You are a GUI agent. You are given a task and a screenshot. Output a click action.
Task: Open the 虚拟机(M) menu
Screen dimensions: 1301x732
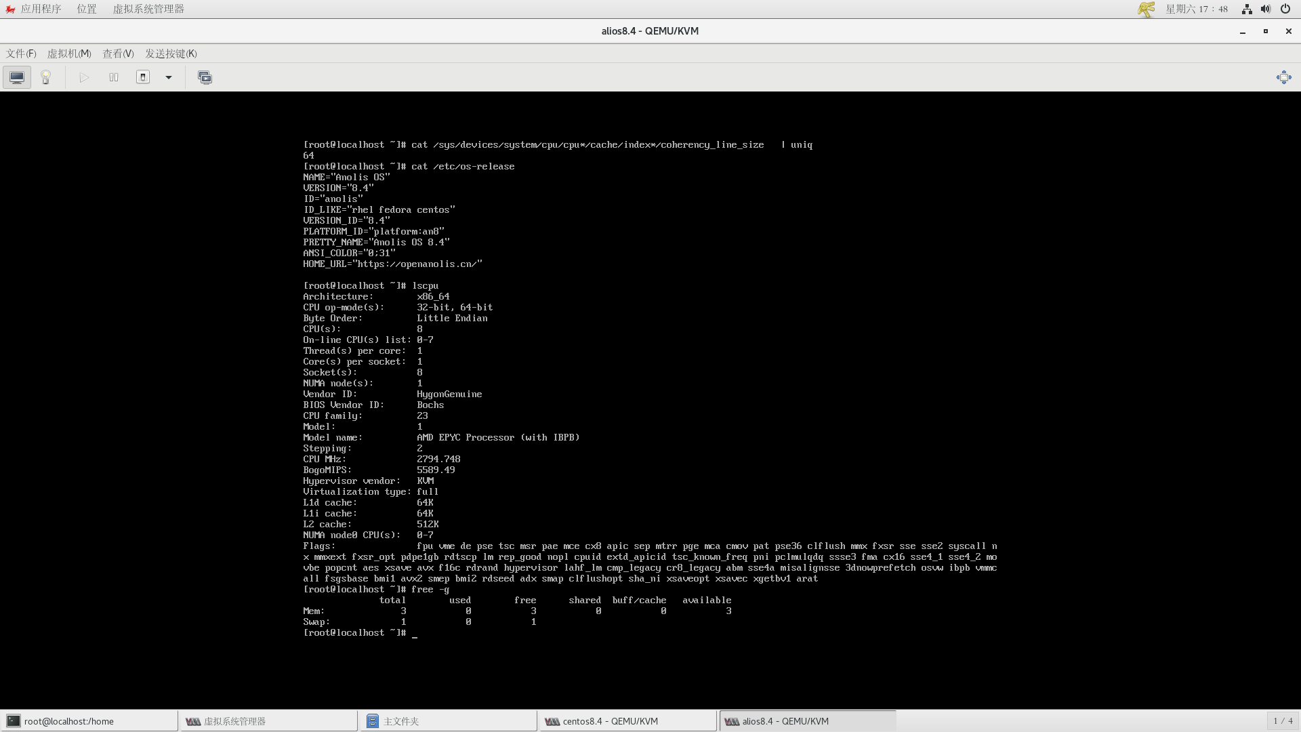tap(69, 54)
